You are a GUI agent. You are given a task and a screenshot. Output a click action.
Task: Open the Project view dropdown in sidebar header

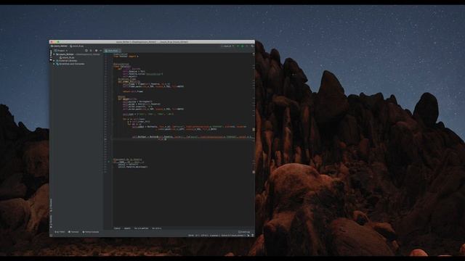(60, 51)
